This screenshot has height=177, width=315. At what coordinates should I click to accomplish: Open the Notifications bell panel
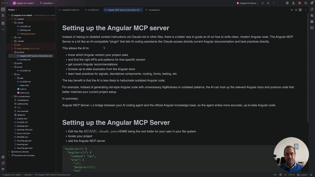click(312, 10)
